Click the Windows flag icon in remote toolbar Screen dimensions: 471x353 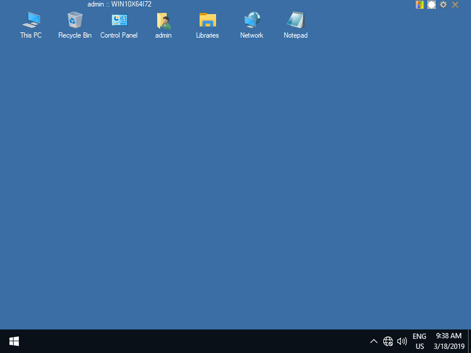click(x=420, y=5)
